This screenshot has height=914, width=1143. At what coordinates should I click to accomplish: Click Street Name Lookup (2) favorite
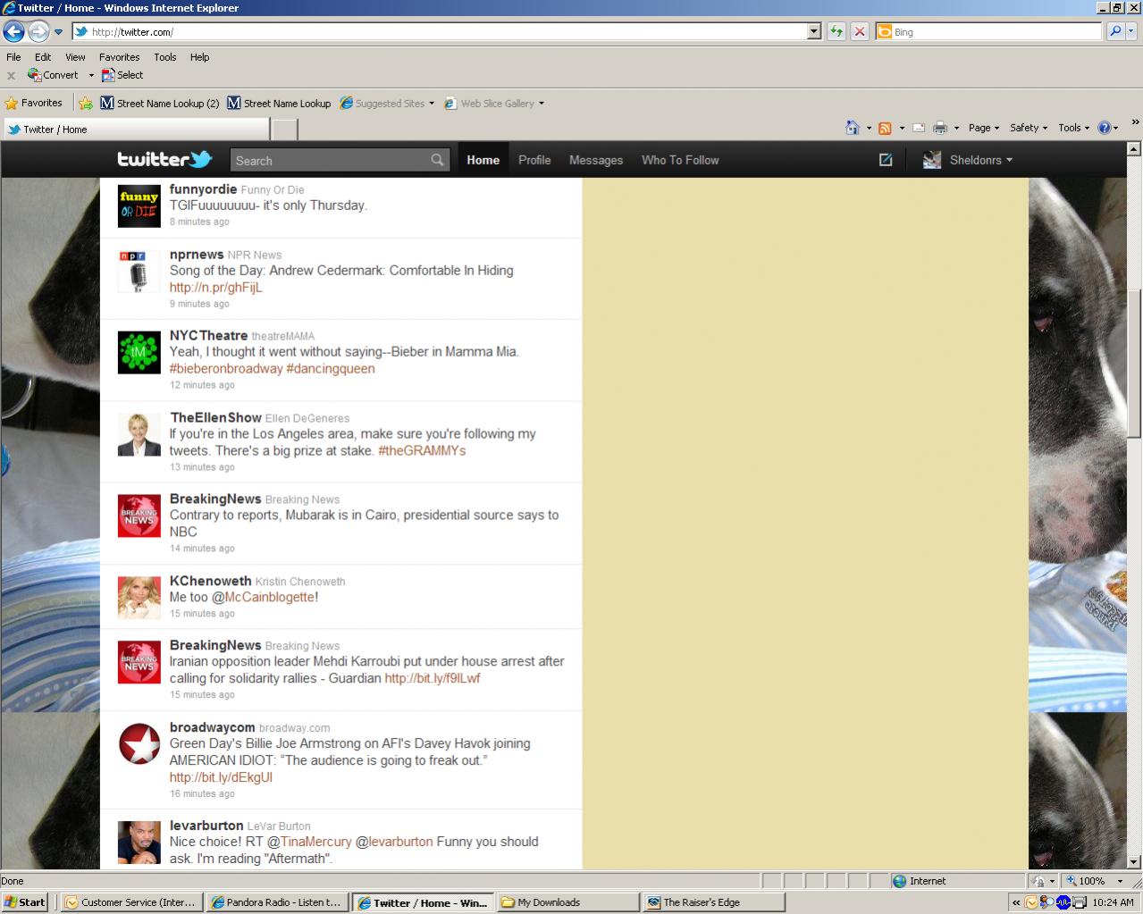coord(160,103)
